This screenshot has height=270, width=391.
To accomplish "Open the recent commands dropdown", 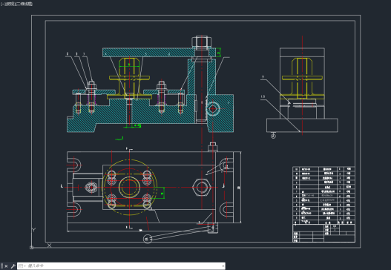I will (x=22, y=266).
